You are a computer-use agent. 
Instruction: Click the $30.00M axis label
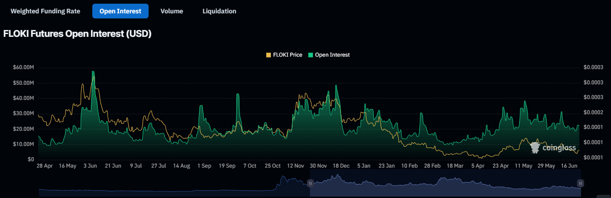pos(24,113)
